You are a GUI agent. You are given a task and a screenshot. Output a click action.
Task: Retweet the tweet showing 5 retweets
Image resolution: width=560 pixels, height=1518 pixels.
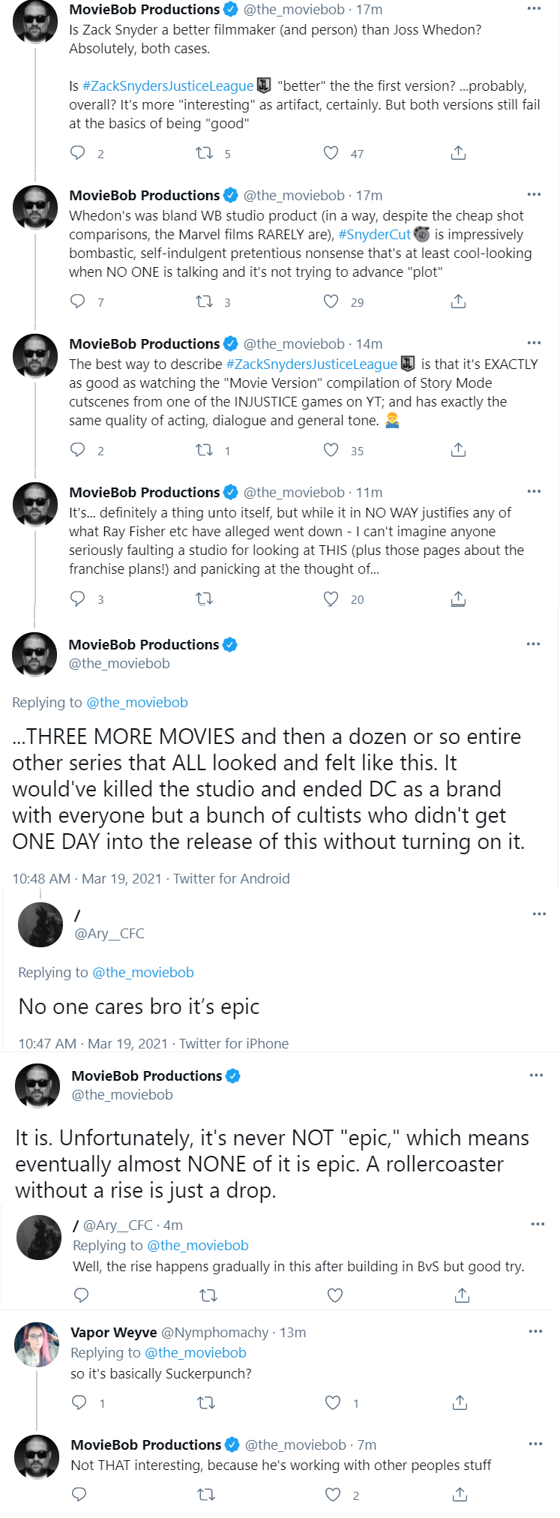coord(204,153)
